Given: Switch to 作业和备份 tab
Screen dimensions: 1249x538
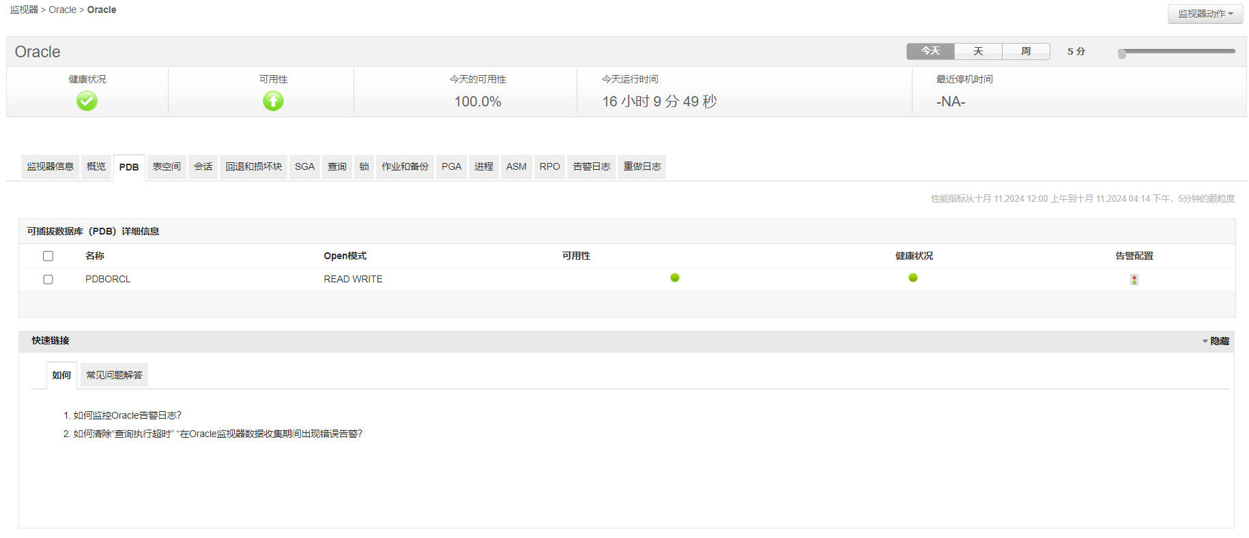Looking at the screenshot, I should click(405, 167).
